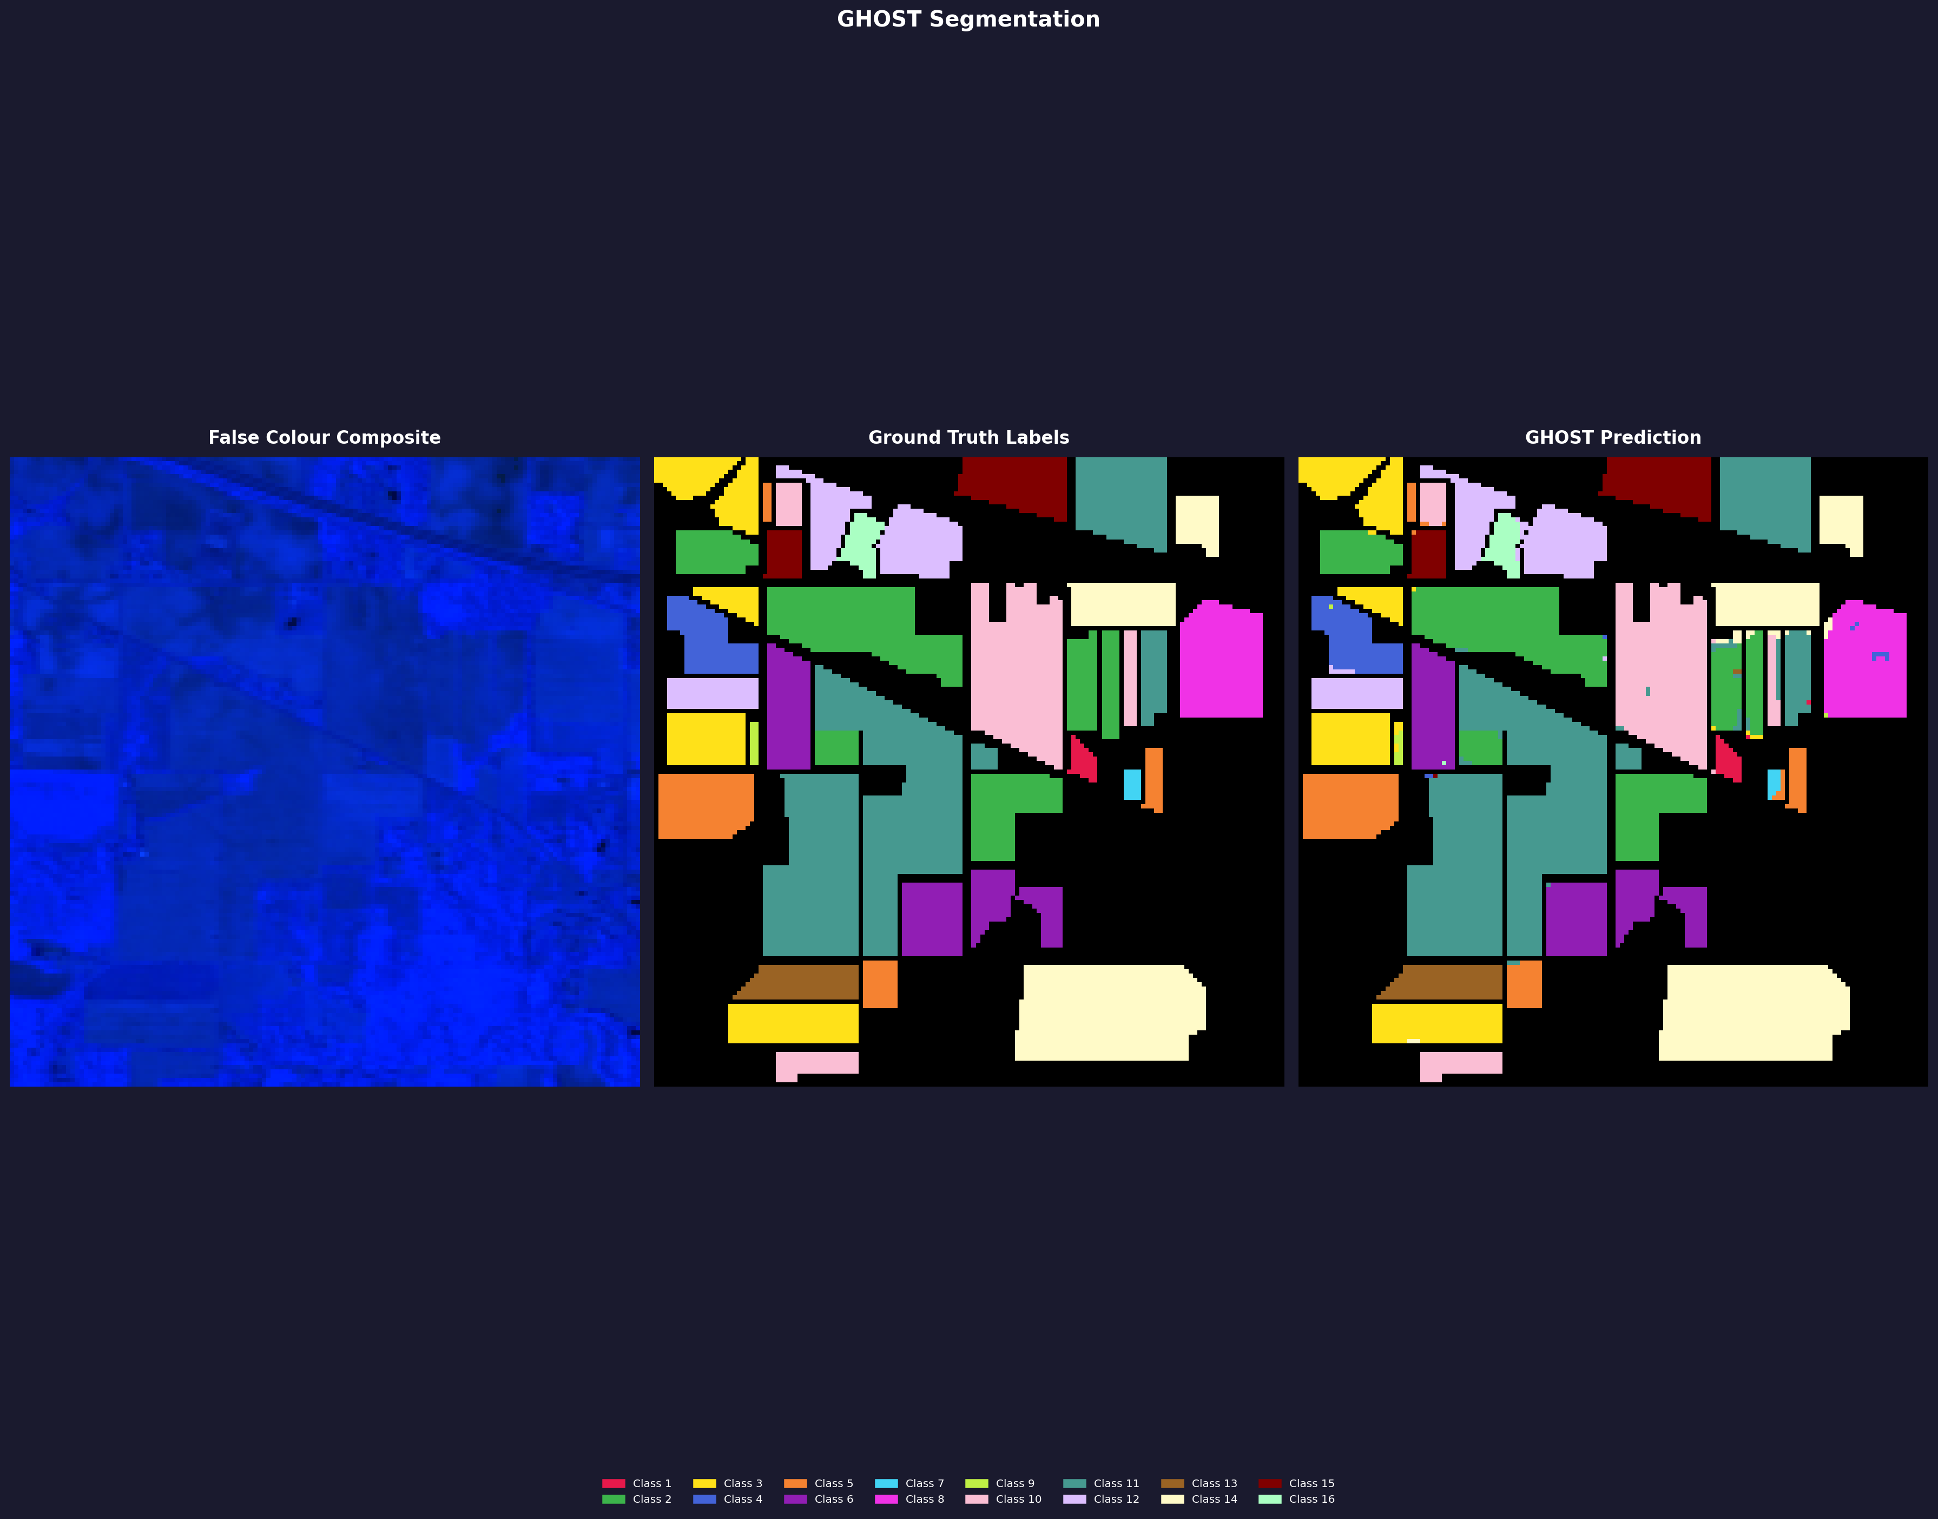Select the Class 1 red legend swatch

point(614,1483)
